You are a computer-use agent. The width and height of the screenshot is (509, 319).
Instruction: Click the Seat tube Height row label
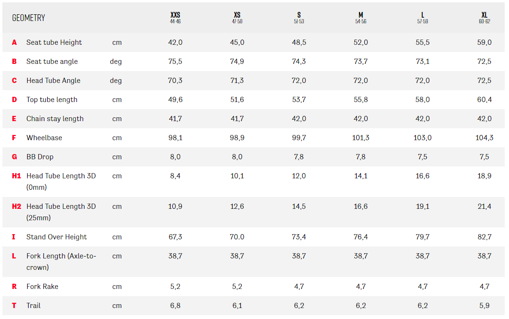point(54,42)
